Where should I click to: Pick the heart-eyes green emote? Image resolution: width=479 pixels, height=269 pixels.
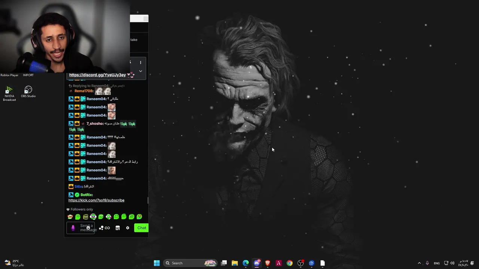pyautogui.click(x=139, y=217)
